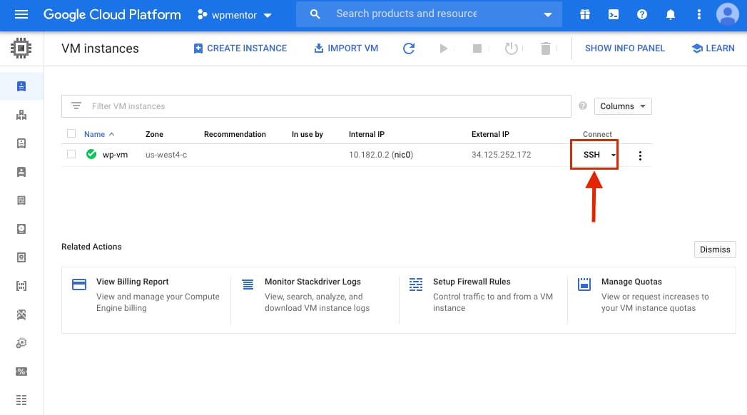Select the TPUs sidebar icon
The image size is (747, 415).
click(21, 314)
